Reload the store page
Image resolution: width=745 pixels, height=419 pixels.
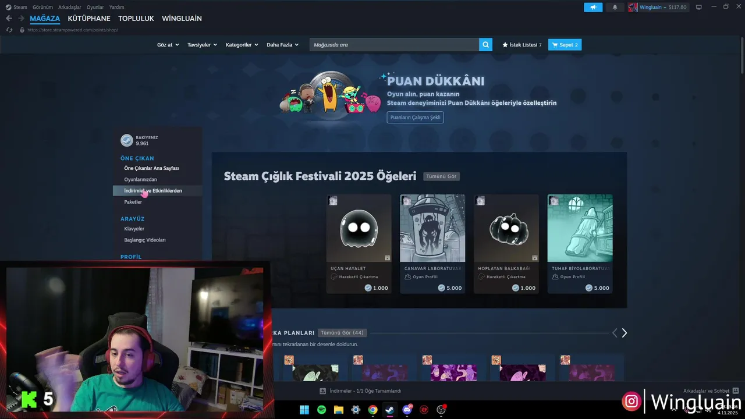(x=9, y=30)
